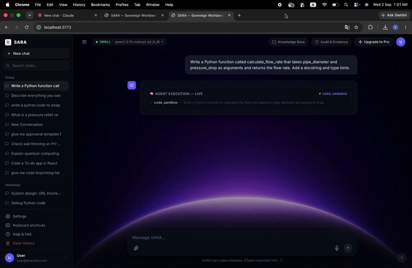Open the Apple menu

point(7,5)
